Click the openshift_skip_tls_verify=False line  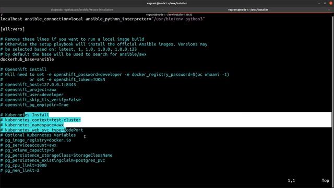click(41, 100)
